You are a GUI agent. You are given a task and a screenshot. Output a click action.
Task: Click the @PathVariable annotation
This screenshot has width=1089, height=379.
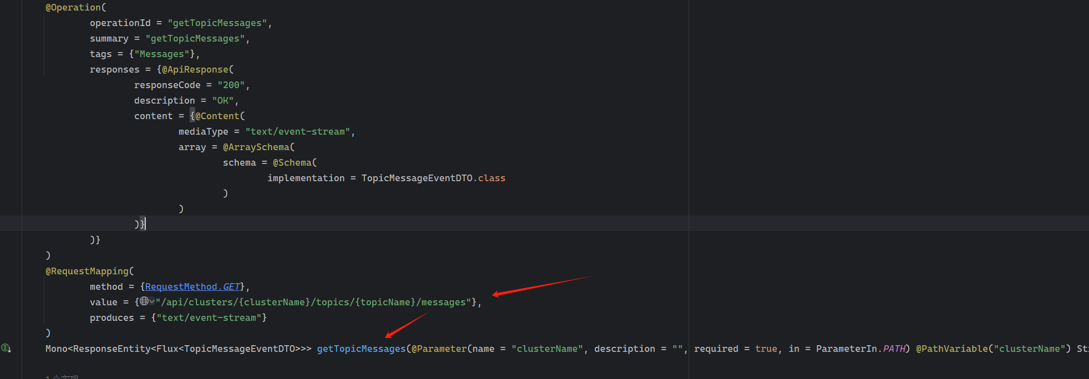tap(952, 349)
